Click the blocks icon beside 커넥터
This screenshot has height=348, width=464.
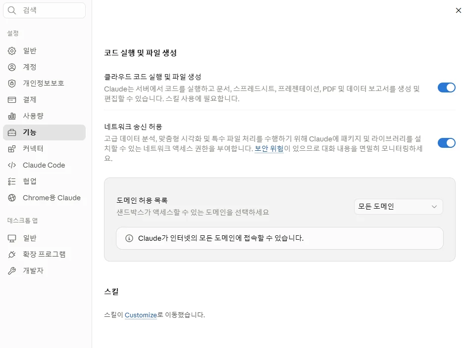(12, 149)
